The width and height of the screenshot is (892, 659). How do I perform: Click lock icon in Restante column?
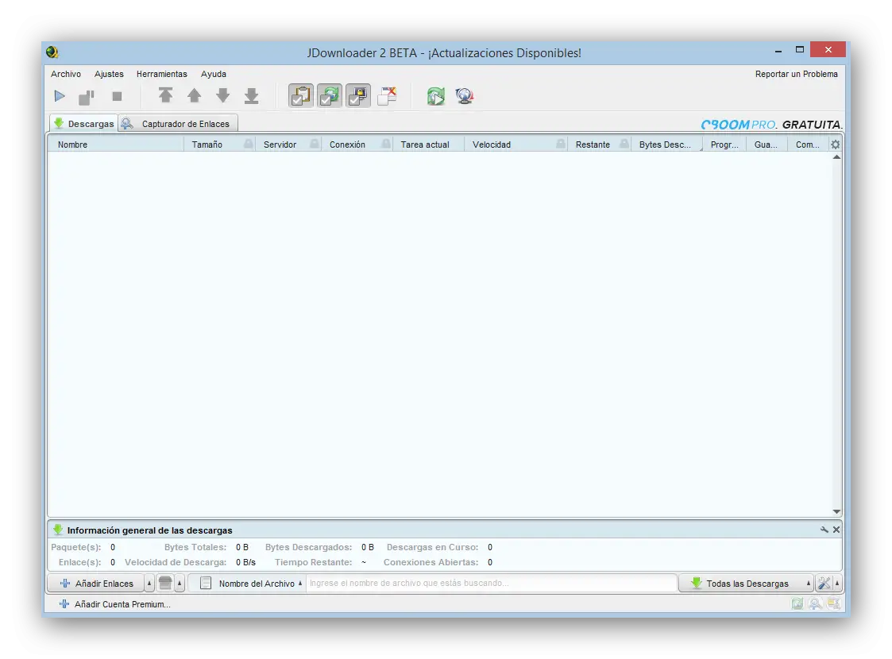point(624,144)
